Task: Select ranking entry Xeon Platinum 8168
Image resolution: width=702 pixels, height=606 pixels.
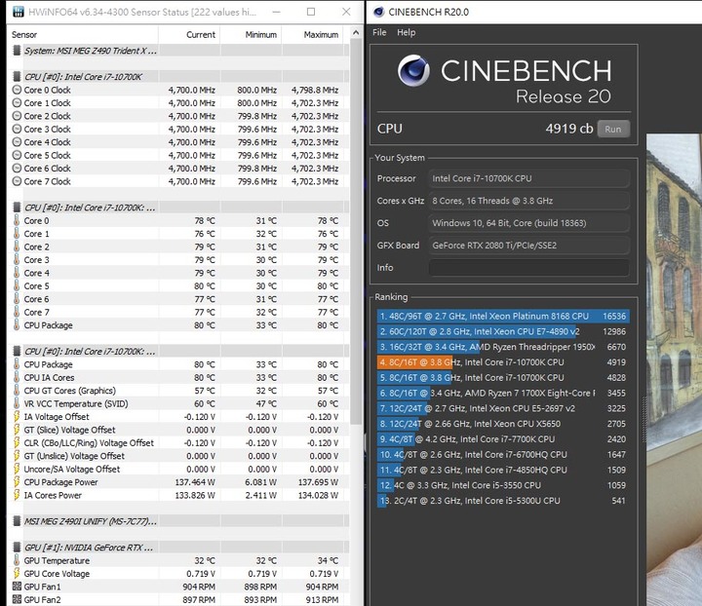Action: coord(503,317)
